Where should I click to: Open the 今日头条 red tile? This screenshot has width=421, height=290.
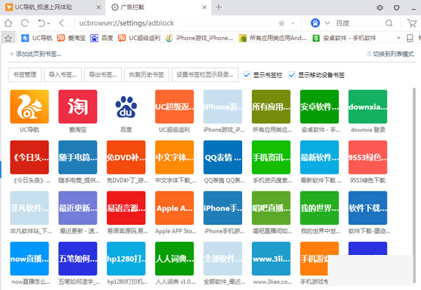point(29,158)
